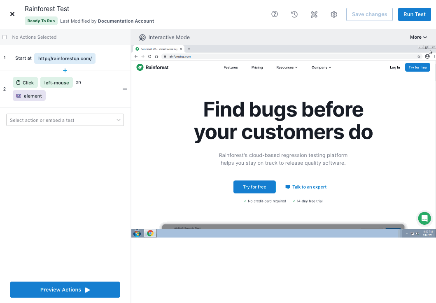Screen dimensions: 436x303
Task: Open the Features nav item
Action: [231, 67]
